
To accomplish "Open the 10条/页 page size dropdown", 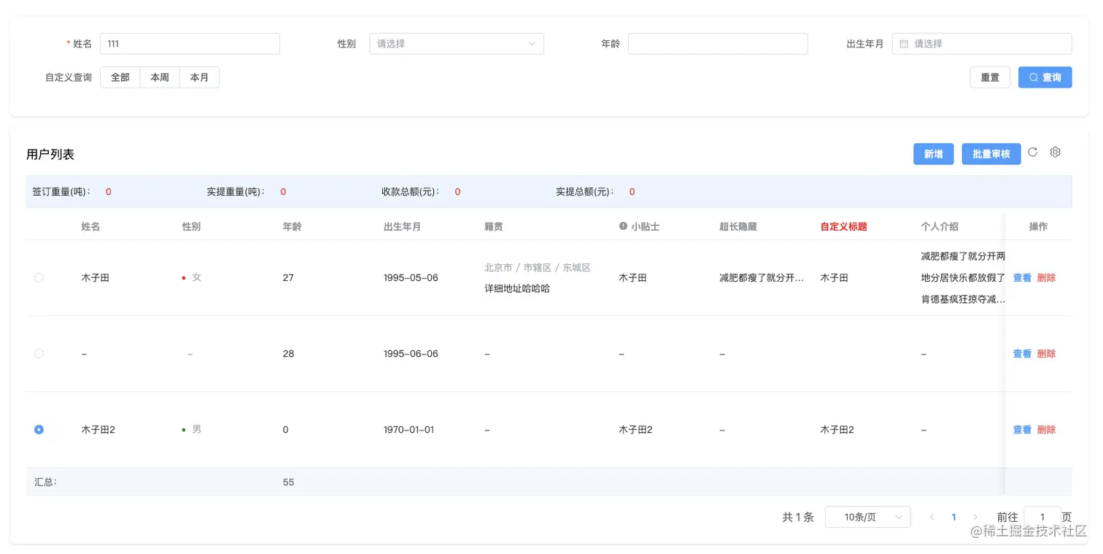I will pyautogui.click(x=868, y=517).
